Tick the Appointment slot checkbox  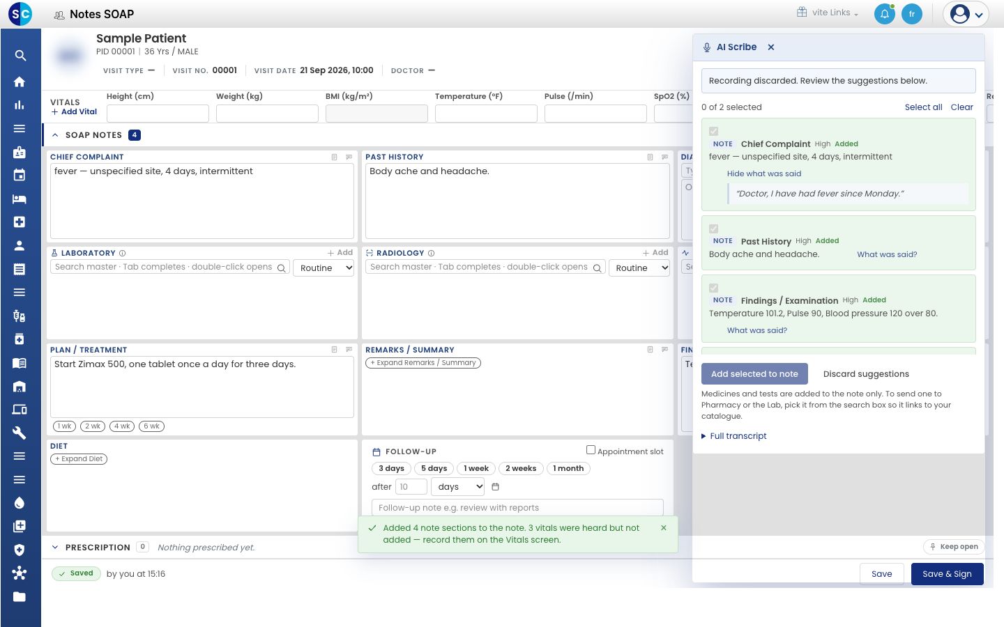(x=591, y=450)
